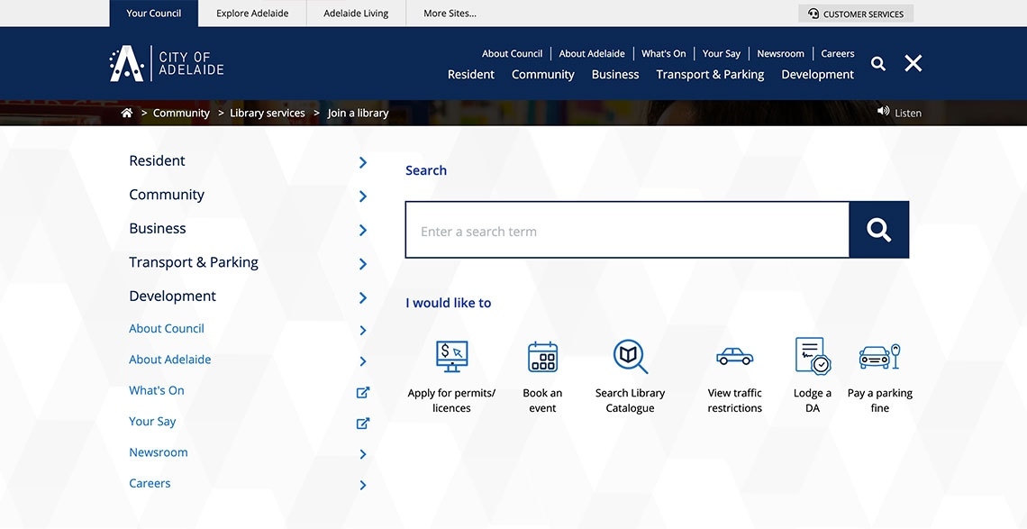This screenshot has width=1027, height=529.
Task: Click the Listen speaker icon
Action: (x=884, y=112)
